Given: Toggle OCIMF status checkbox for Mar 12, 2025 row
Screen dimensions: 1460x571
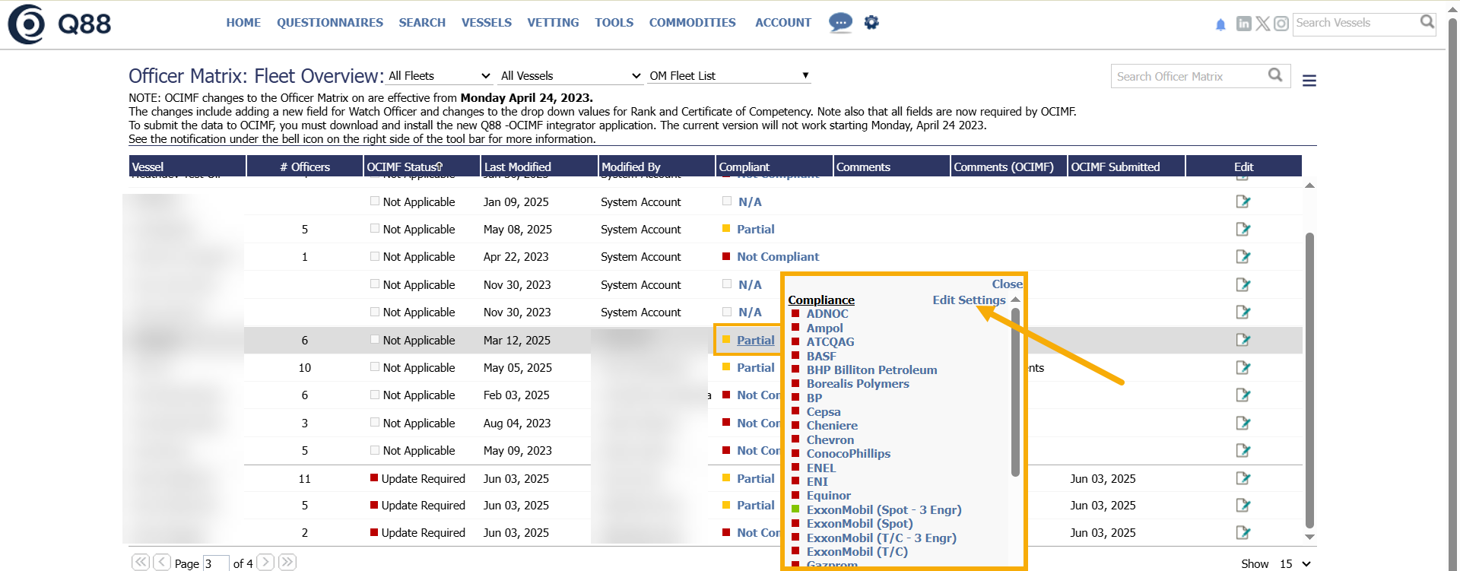Looking at the screenshot, I should 375,340.
